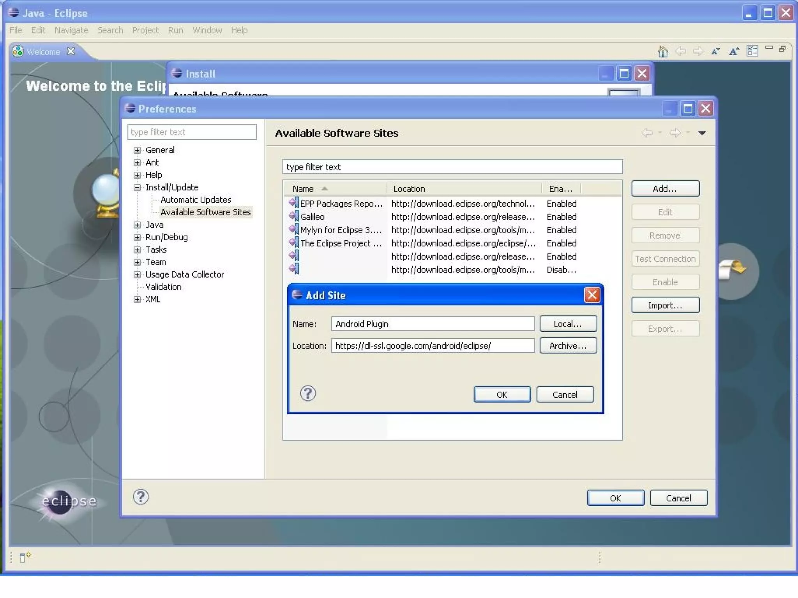Screen dimensions: 798x598
Task: Click the Home icon in Welcome toolbar
Action: point(663,51)
